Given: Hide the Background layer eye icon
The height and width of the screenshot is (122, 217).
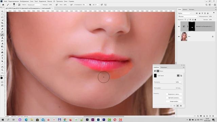Looking at the screenshot, I should pyautogui.click(x=179, y=37).
